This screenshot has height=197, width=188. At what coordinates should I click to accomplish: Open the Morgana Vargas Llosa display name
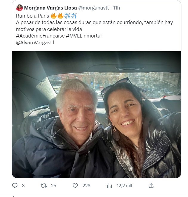tap(50, 8)
